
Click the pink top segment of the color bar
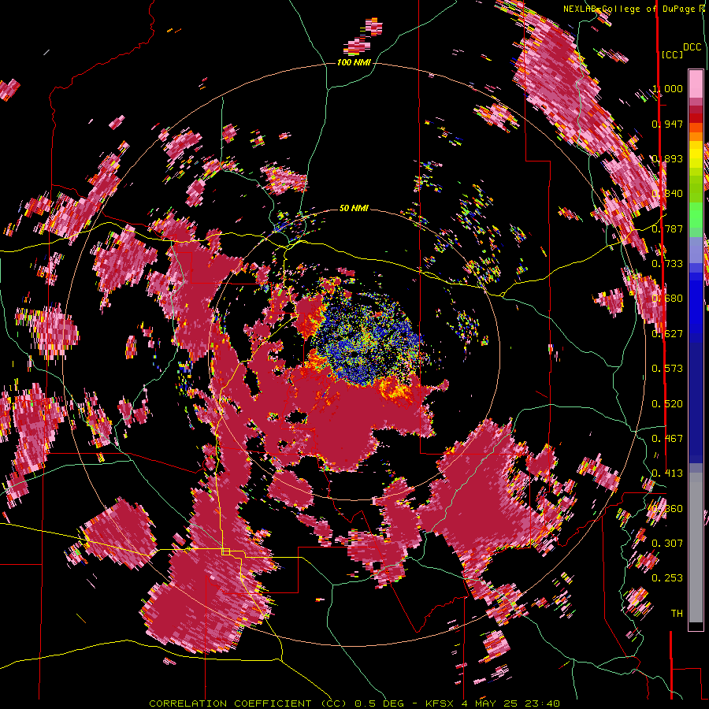696,84
